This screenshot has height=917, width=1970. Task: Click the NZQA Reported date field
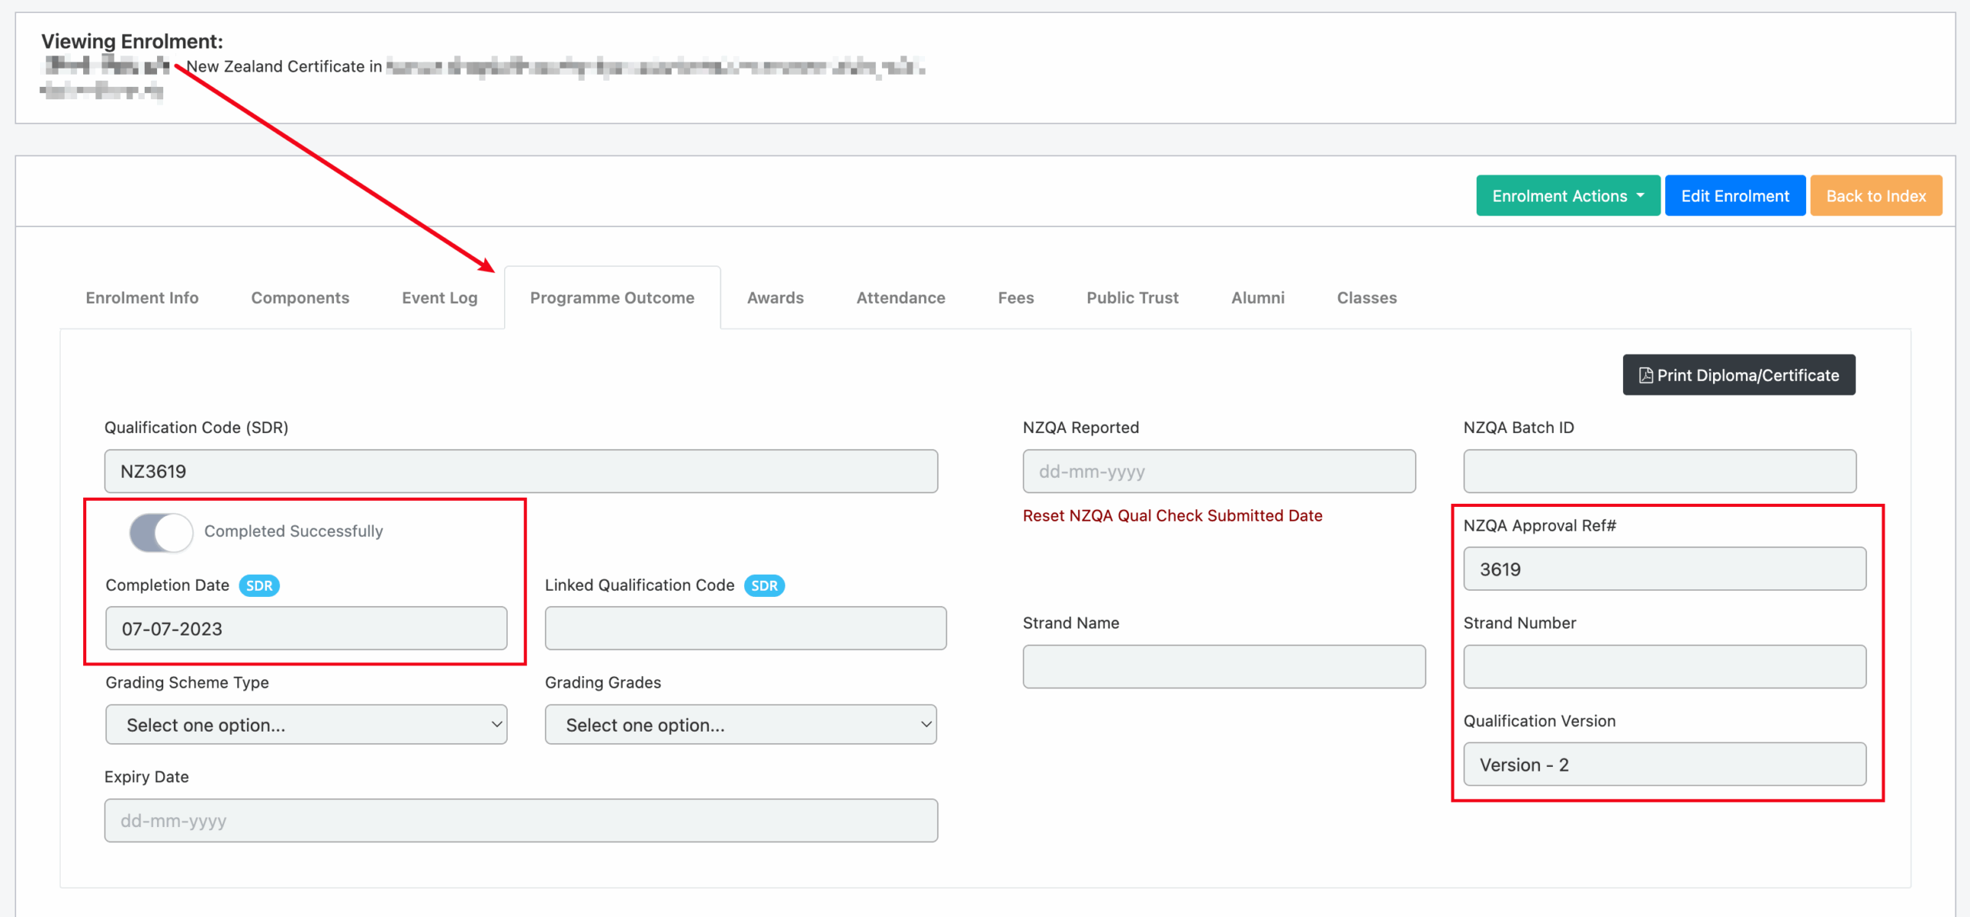pyautogui.click(x=1218, y=472)
